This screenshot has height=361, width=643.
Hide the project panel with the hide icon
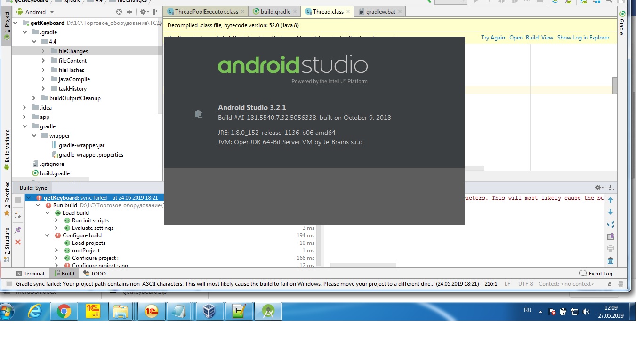pyautogui.click(x=156, y=12)
